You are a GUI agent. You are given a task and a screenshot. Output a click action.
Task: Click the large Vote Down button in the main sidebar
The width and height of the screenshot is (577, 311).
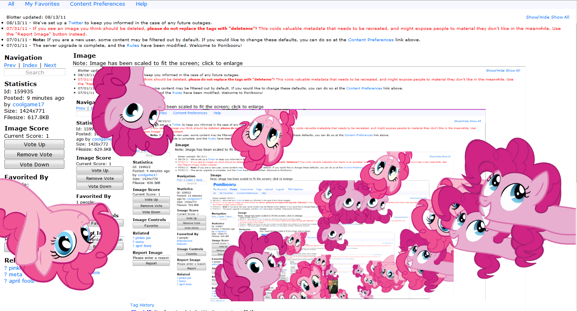(x=34, y=164)
